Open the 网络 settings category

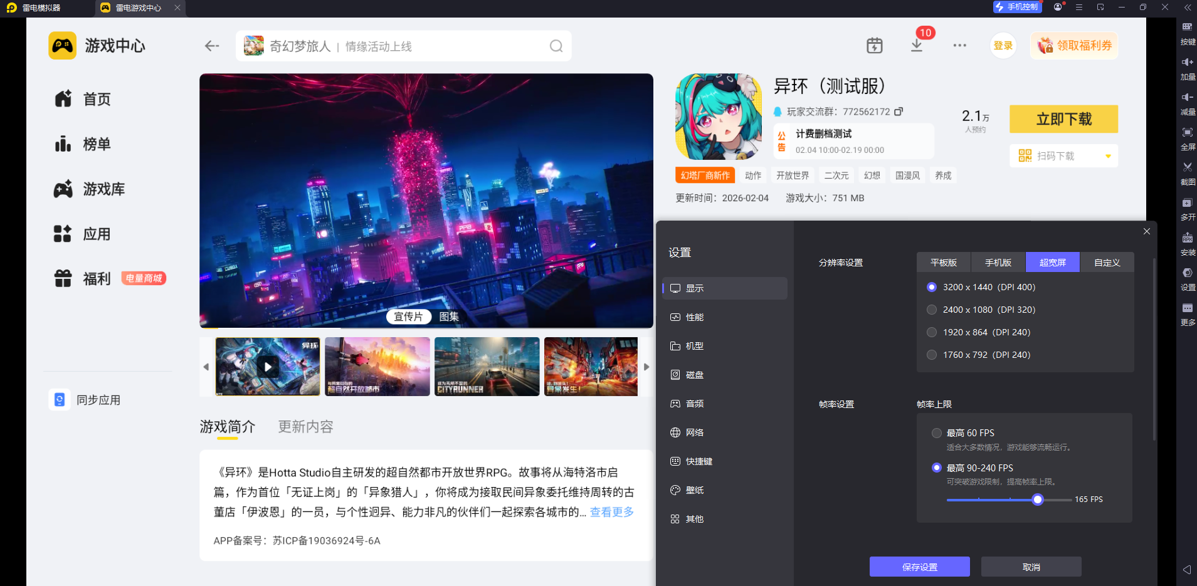pos(725,432)
